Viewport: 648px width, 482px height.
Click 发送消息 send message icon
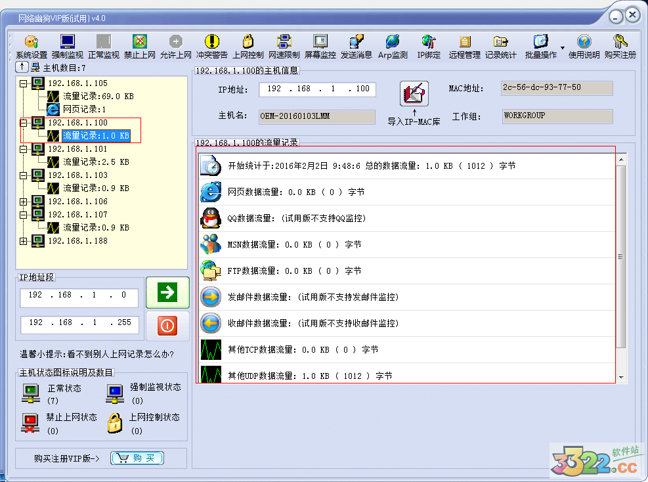356,47
